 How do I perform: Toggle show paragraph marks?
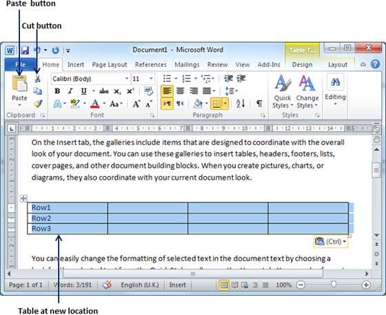click(x=259, y=104)
